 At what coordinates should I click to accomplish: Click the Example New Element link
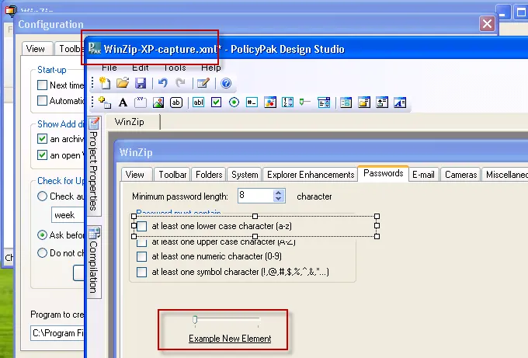pyautogui.click(x=230, y=339)
